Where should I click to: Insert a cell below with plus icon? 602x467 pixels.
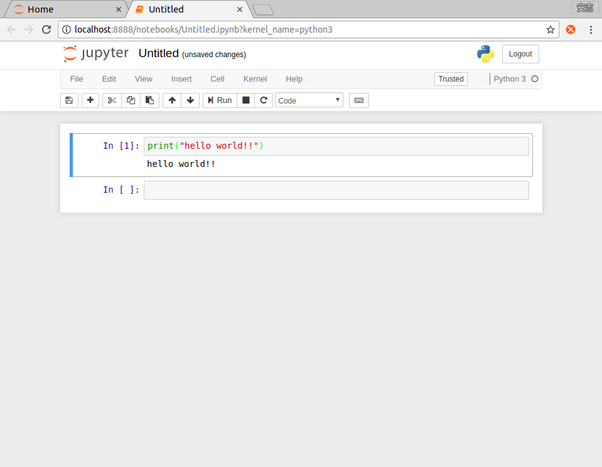90,100
